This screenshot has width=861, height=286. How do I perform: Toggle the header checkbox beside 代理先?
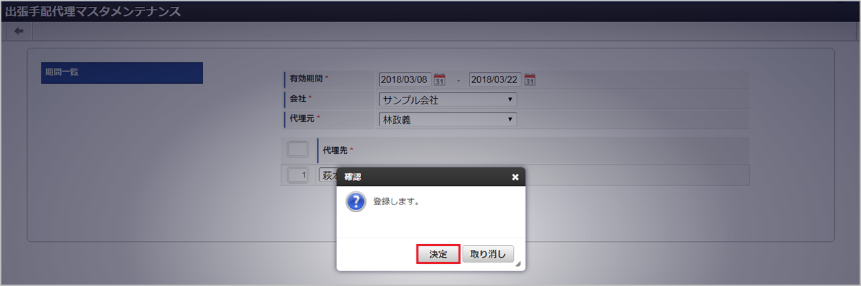click(x=298, y=149)
